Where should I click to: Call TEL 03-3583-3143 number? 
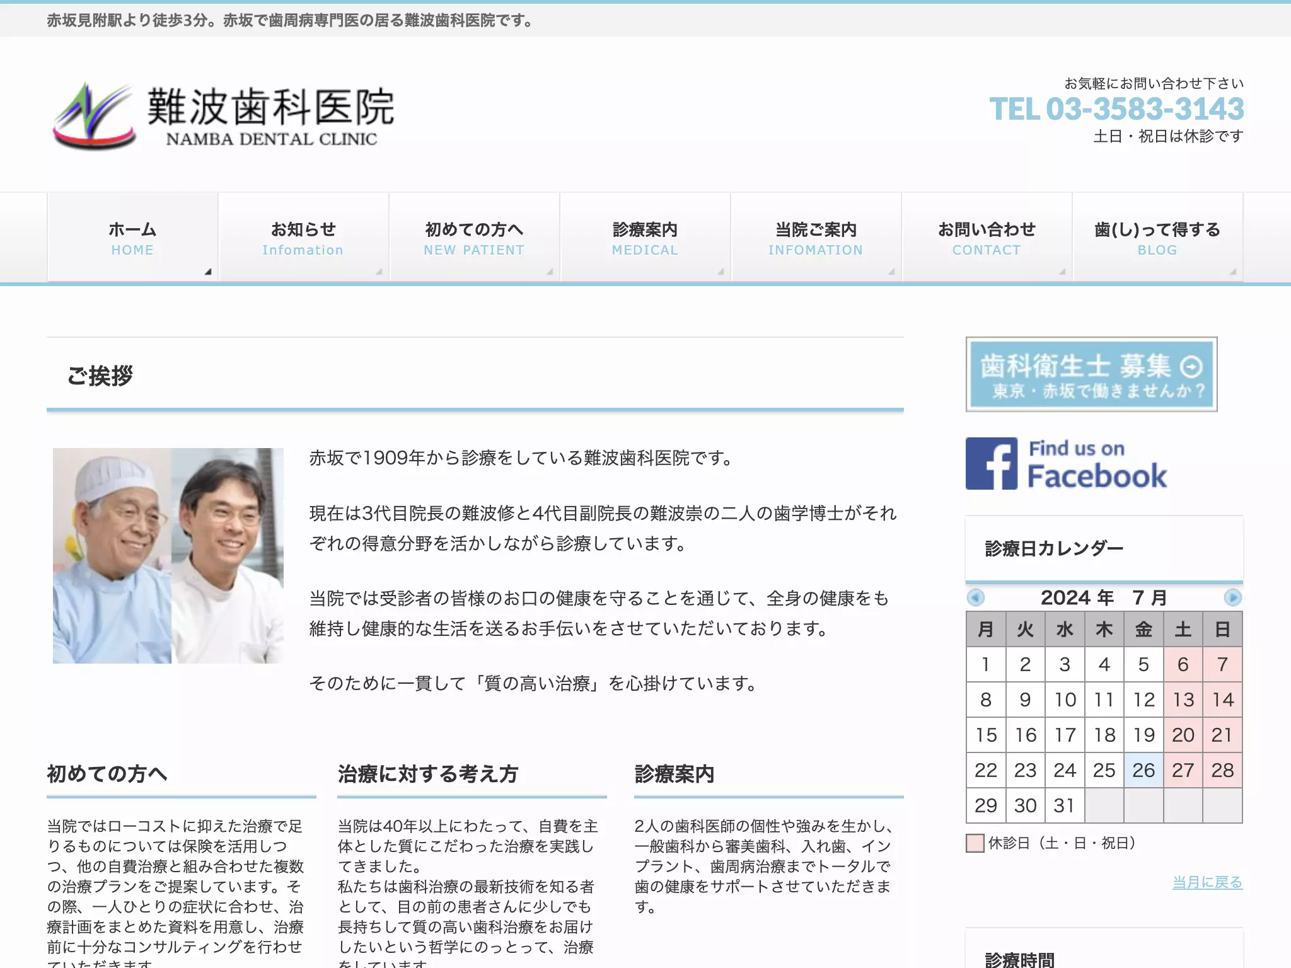tap(1116, 109)
